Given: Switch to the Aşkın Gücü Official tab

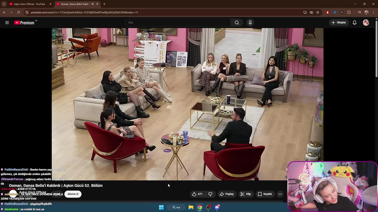Looking at the screenshot, I should pos(30,4).
